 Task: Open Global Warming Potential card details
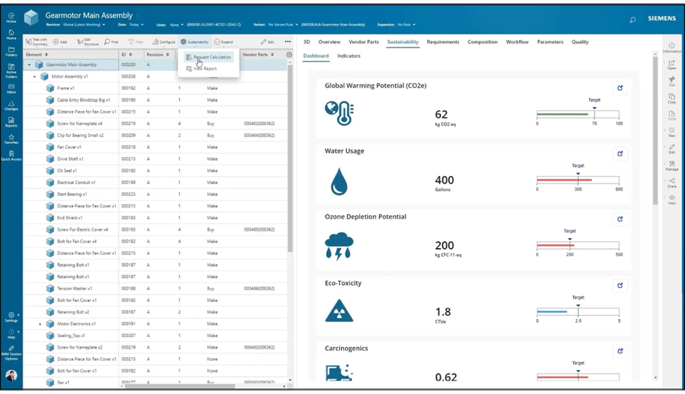point(620,88)
